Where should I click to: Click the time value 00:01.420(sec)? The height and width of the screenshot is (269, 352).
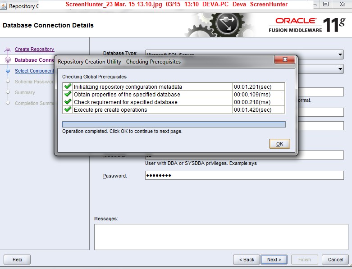coord(252,109)
